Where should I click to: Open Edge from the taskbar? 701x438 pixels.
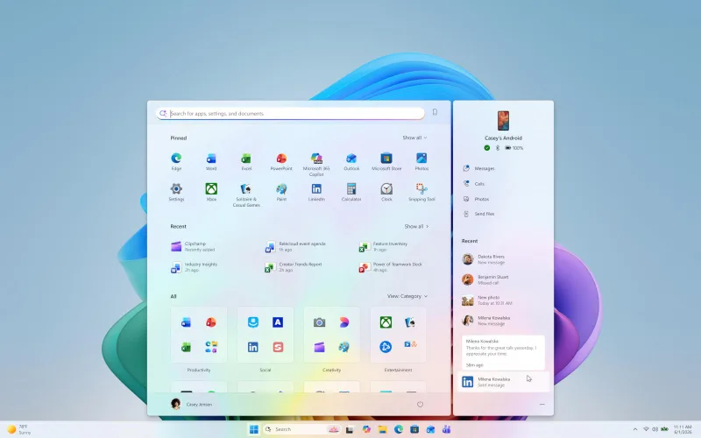399,429
